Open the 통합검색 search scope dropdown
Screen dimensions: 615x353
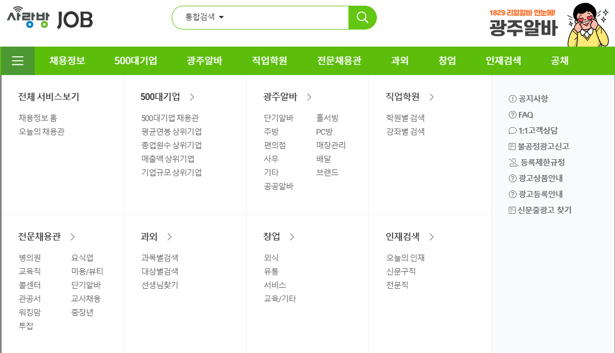[200, 17]
